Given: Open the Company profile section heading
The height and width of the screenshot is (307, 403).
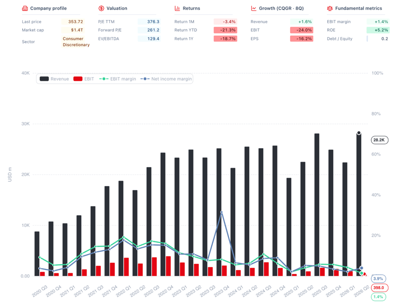Looking at the screenshot, I should pos(48,8).
